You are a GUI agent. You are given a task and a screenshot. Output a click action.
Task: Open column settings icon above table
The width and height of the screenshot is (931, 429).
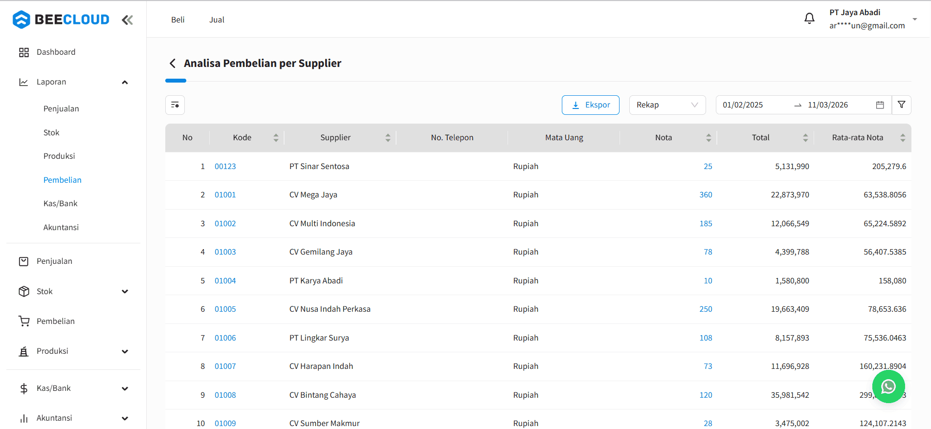[x=175, y=105]
